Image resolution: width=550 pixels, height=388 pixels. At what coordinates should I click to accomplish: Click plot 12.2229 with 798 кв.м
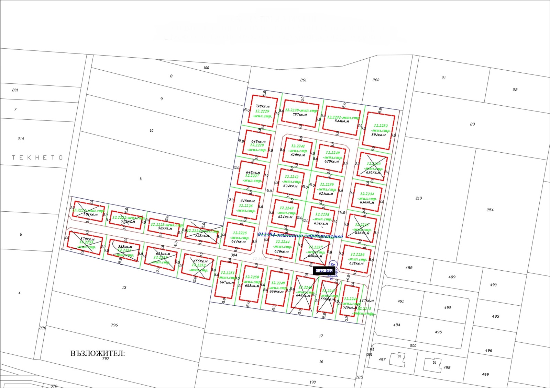tap(262, 111)
